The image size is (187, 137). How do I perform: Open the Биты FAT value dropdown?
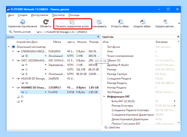click(174, 101)
